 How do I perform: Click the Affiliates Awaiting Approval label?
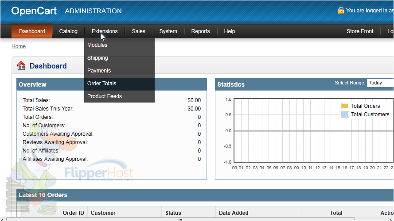coord(55,159)
